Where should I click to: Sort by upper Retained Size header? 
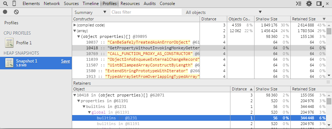point(309,19)
